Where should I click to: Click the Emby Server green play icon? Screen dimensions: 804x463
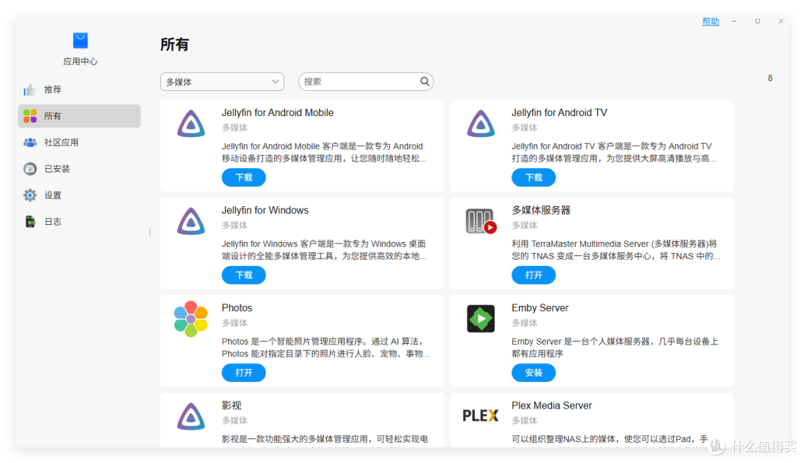(x=481, y=319)
